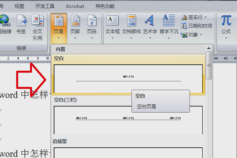
Task: Open the 开发工具 ribbon tab
Action: click(x=45, y=6)
